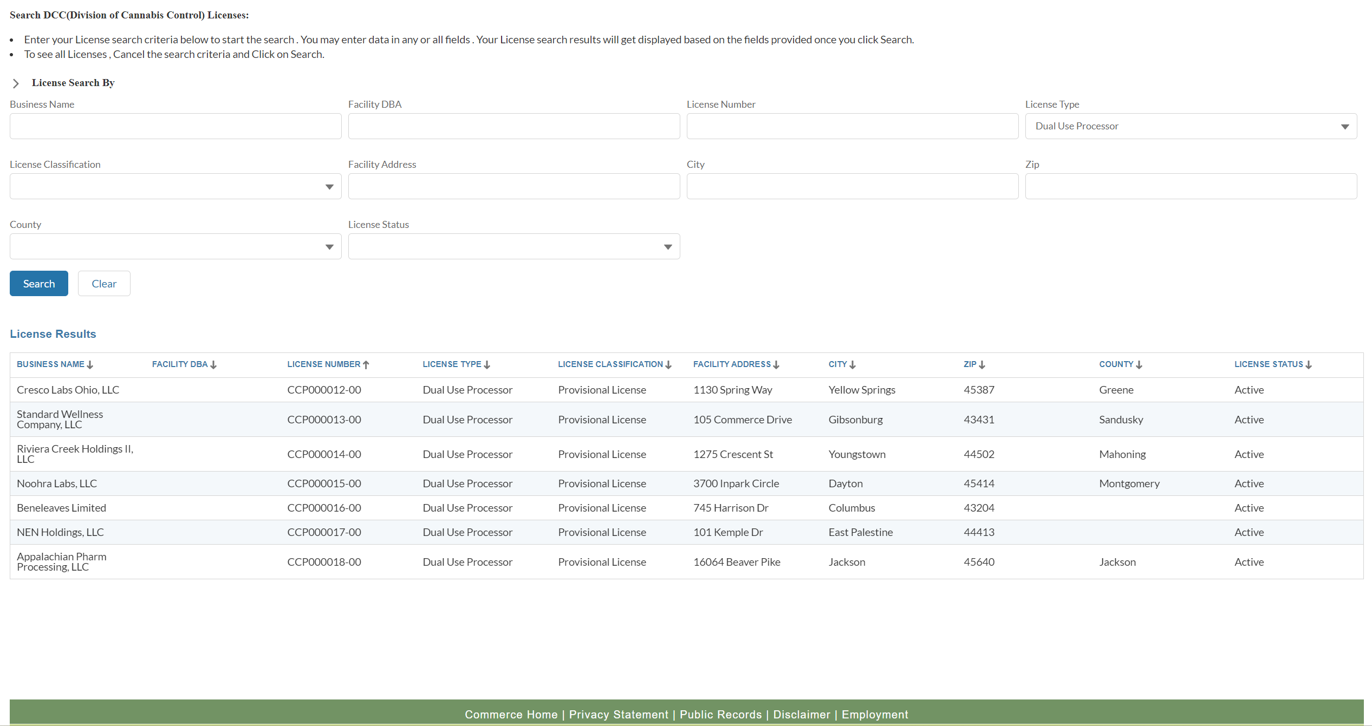Open the License Classification dropdown
1372x726 pixels.
(175, 186)
